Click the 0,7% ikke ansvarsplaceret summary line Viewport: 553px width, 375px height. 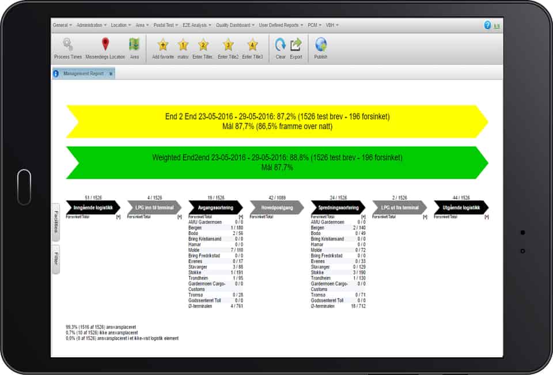(102, 333)
